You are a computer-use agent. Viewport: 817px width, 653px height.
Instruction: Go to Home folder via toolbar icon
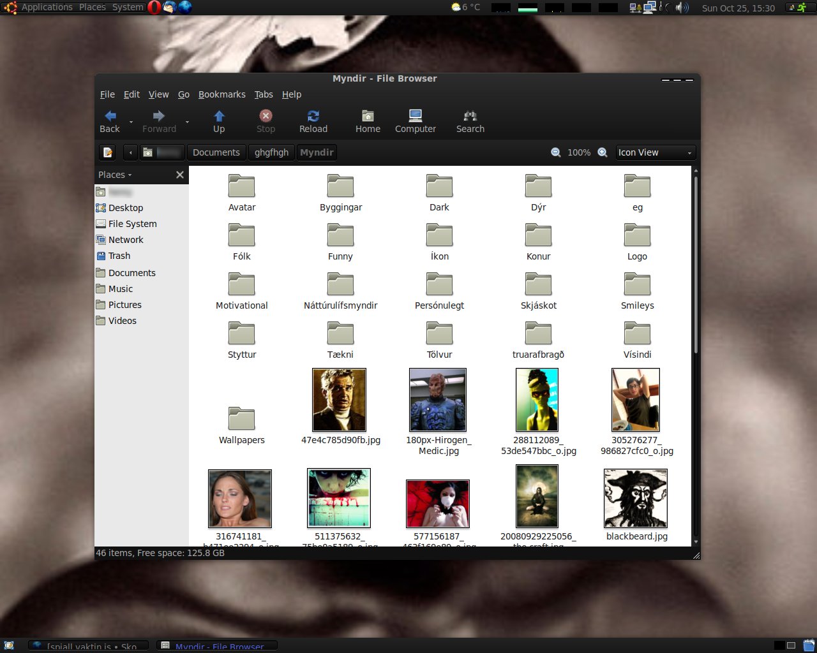(x=368, y=116)
